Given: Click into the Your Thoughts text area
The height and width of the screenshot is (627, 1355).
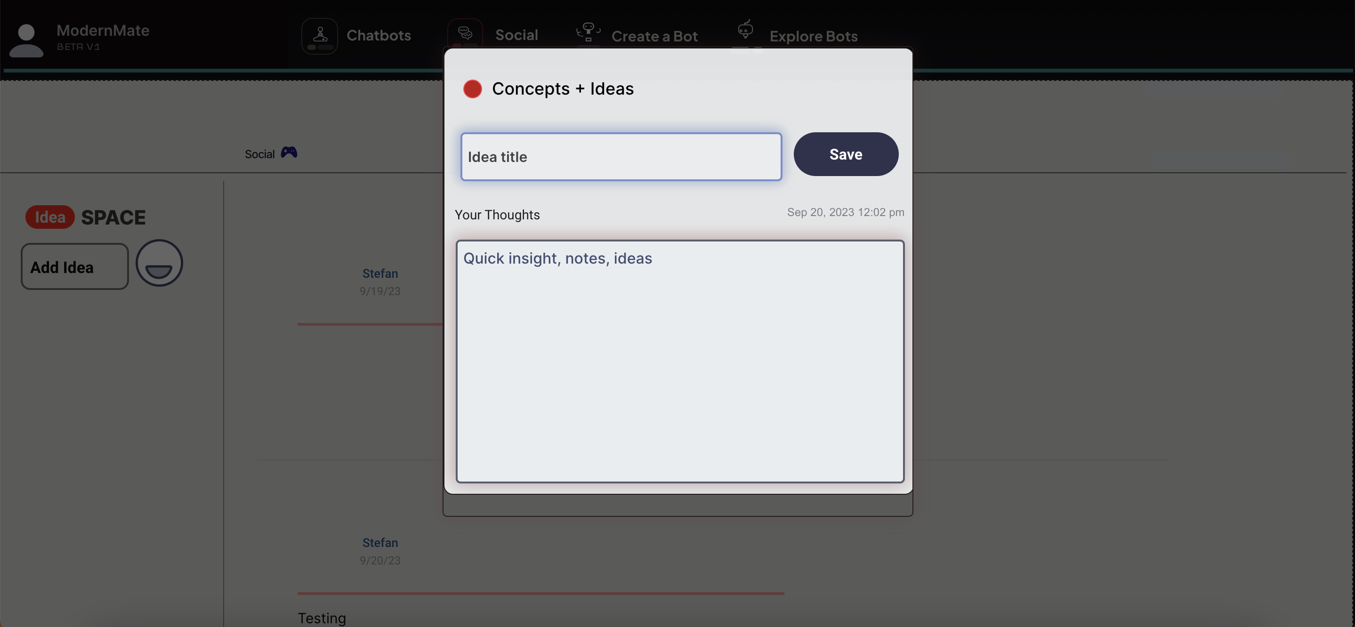Looking at the screenshot, I should pos(679,362).
